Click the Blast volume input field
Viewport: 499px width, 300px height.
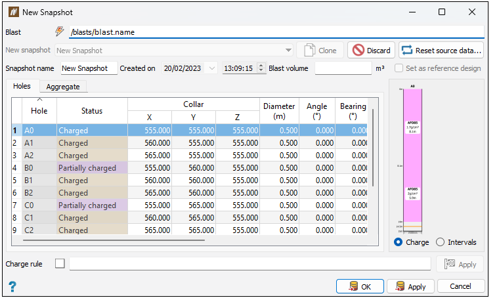click(343, 68)
